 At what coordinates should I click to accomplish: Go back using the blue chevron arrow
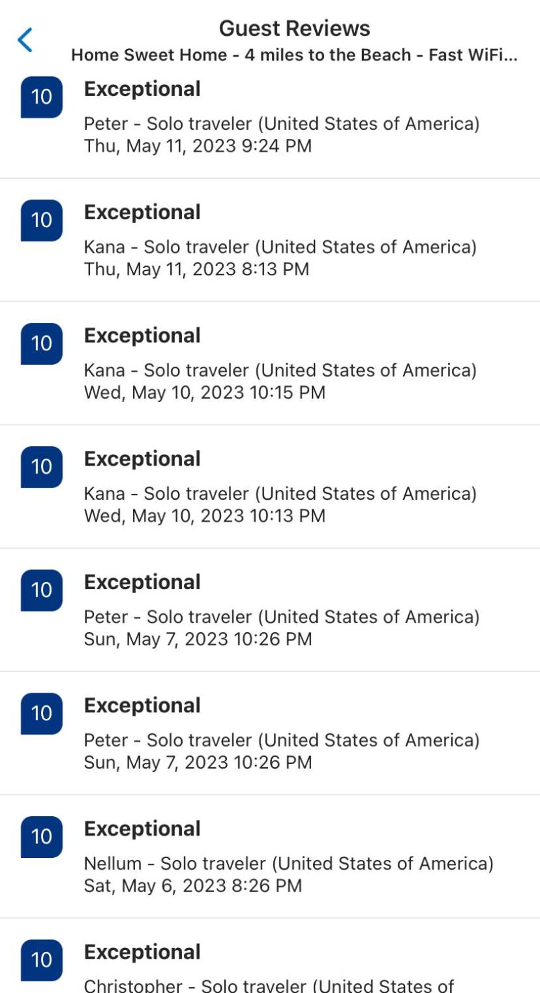(25, 40)
